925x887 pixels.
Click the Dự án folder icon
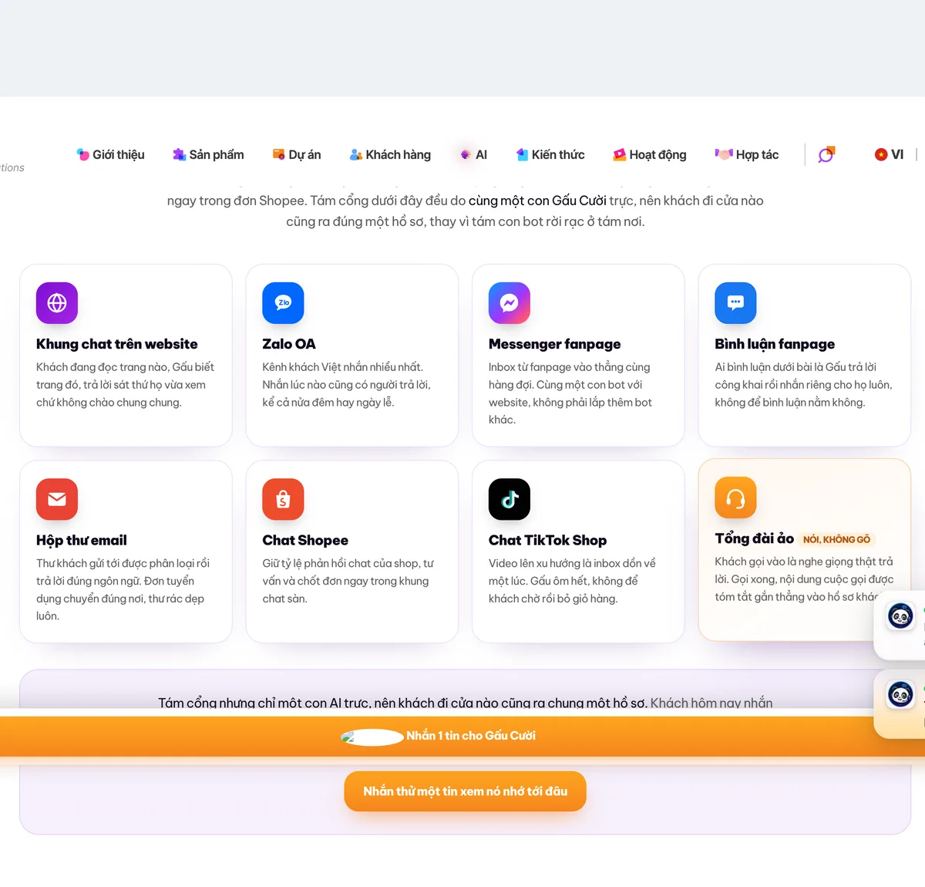[278, 154]
